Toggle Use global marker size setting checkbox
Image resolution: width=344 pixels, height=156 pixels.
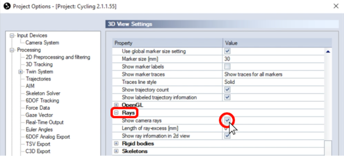click(227, 52)
